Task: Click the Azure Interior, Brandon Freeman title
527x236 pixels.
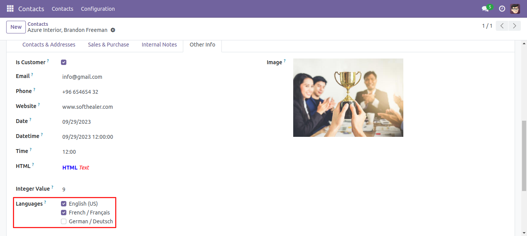Action: point(68,30)
